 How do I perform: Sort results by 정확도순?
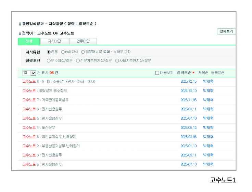(184, 73)
